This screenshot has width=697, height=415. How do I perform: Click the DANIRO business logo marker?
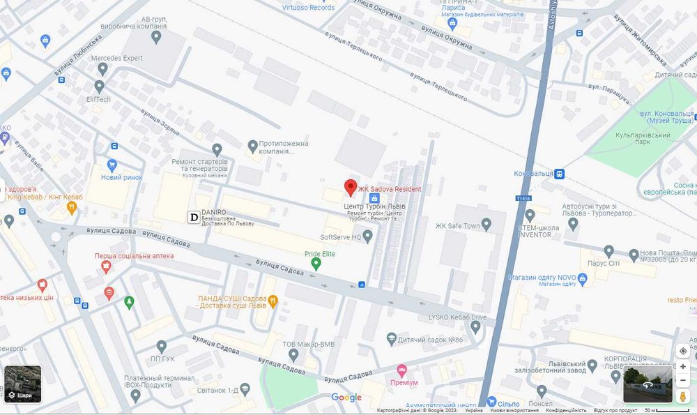point(194,217)
